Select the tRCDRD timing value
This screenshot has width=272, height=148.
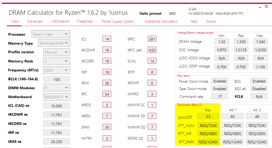point(107,61)
